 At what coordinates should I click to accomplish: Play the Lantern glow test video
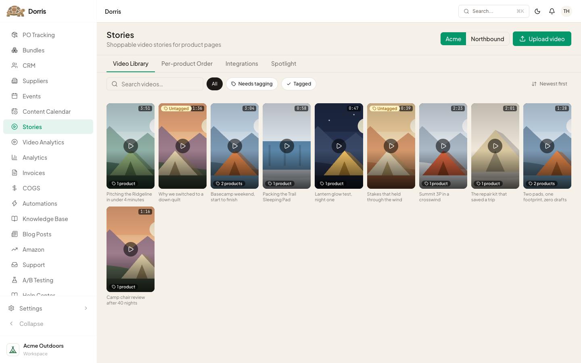(x=339, y=146)
